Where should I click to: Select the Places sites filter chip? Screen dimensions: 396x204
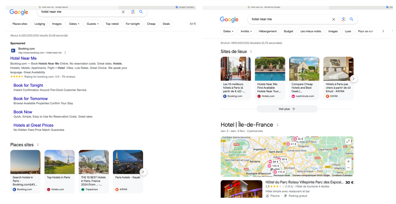pyautogui.click(x=20, y=24)
